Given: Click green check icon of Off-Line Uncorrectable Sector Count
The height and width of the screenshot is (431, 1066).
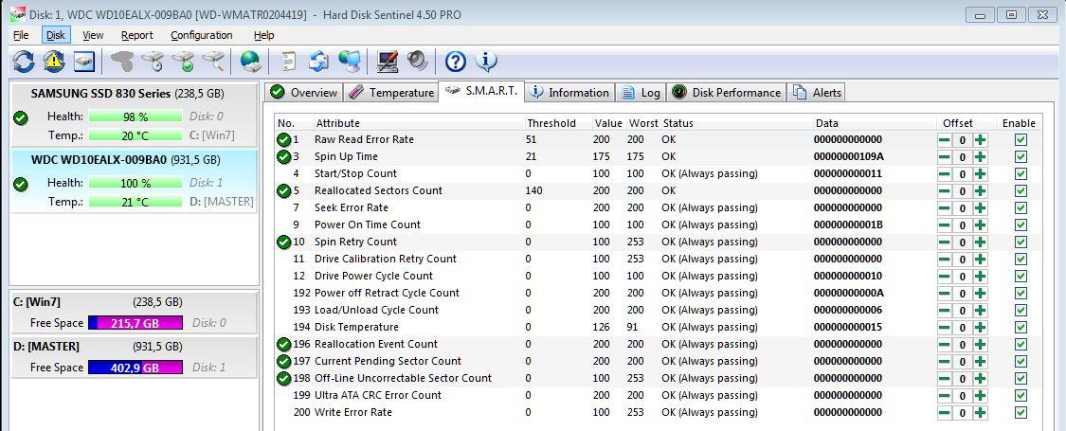Looking at the screenshot, I should [x=283, y=378].
